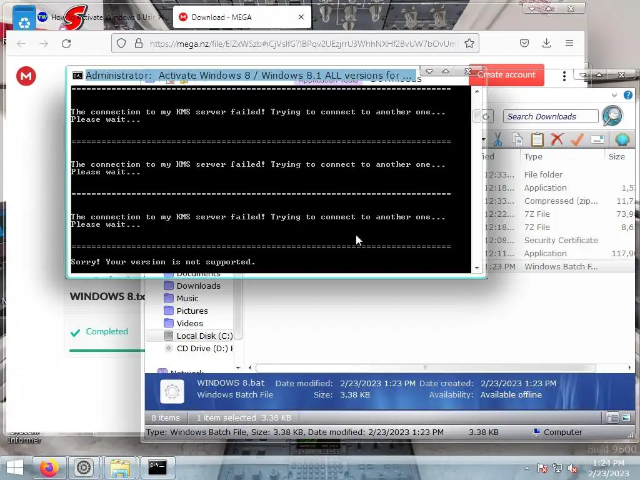Click the network tray icon
This screenshot has height=480, width=640.
[557, 468]
